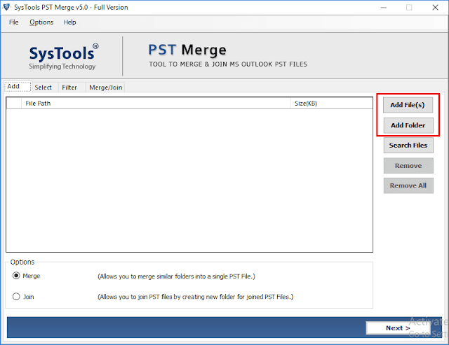Click the Merge option description text
Viewport: 449px width, 345px height.
coord(176,276)
